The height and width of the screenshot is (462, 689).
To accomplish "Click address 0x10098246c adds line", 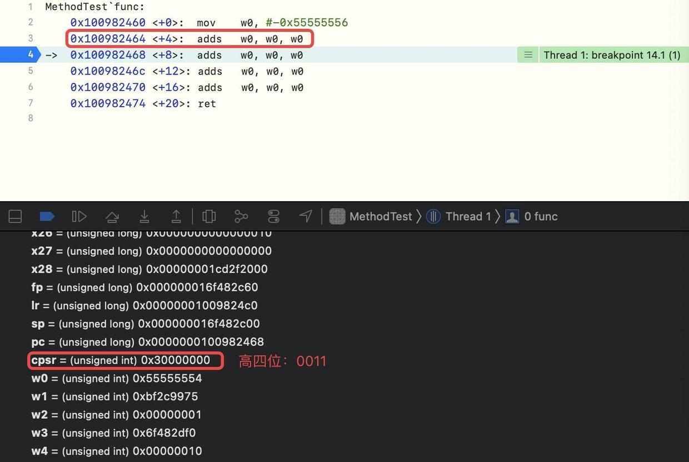I will (x=187, y=71).
